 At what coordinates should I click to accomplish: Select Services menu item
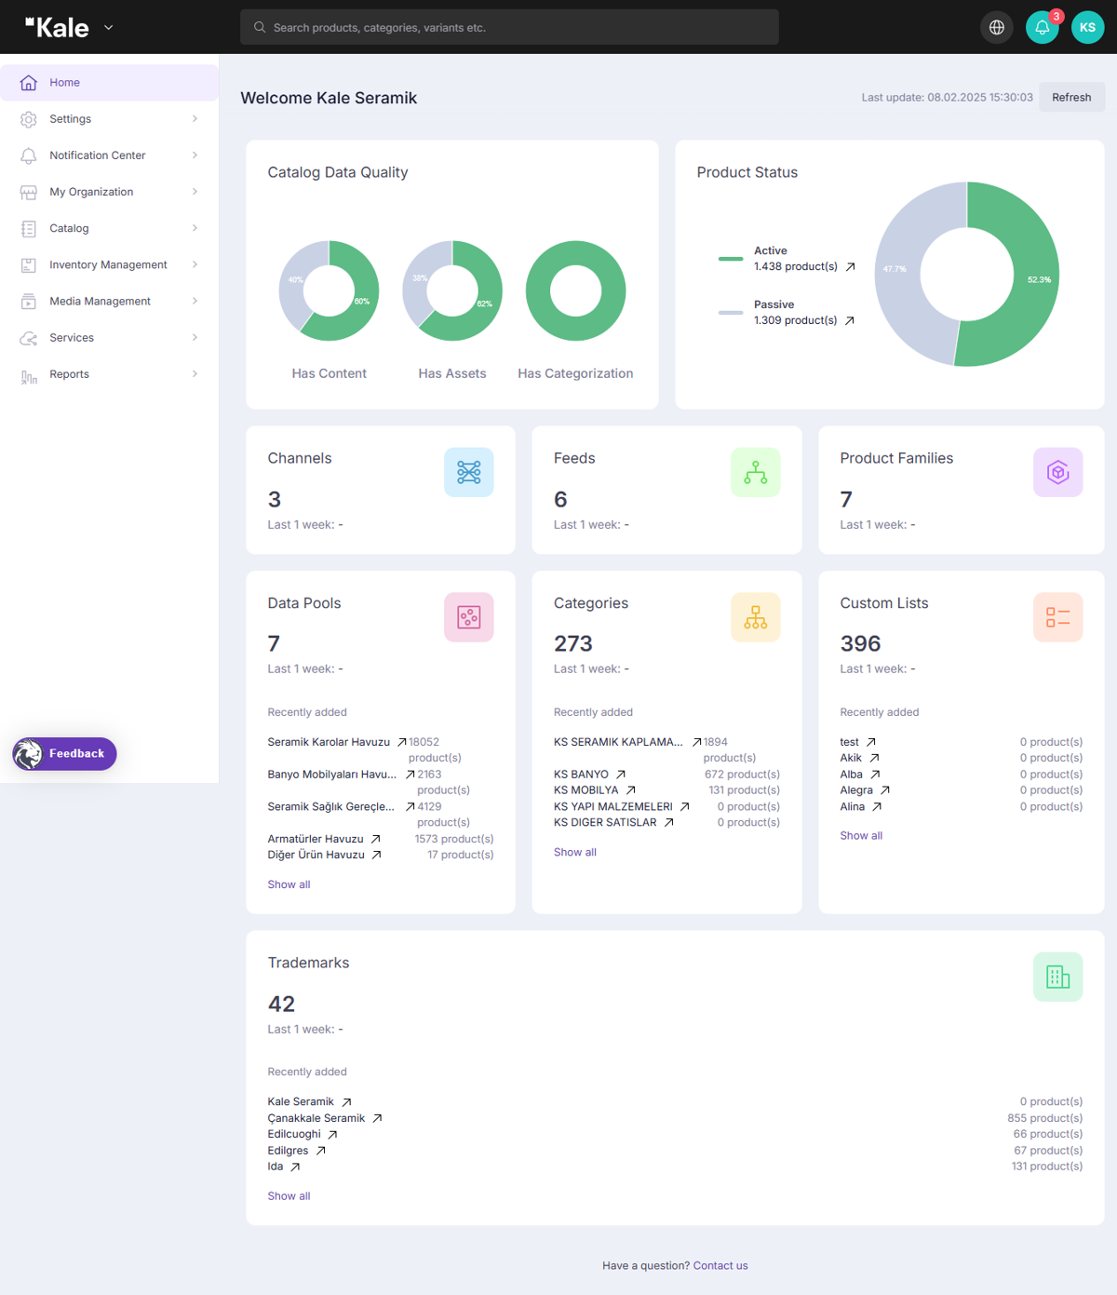pos(109,338)
